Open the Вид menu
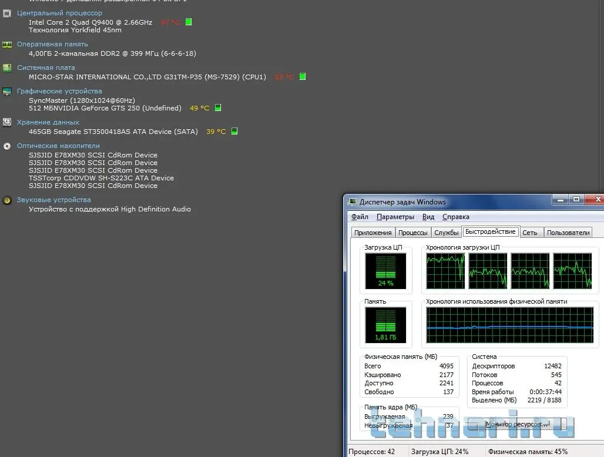The width and height of the screenshot is (604, 457). click(428, 217)
